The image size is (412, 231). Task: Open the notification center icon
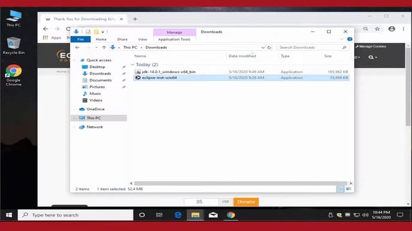[400, 215]
